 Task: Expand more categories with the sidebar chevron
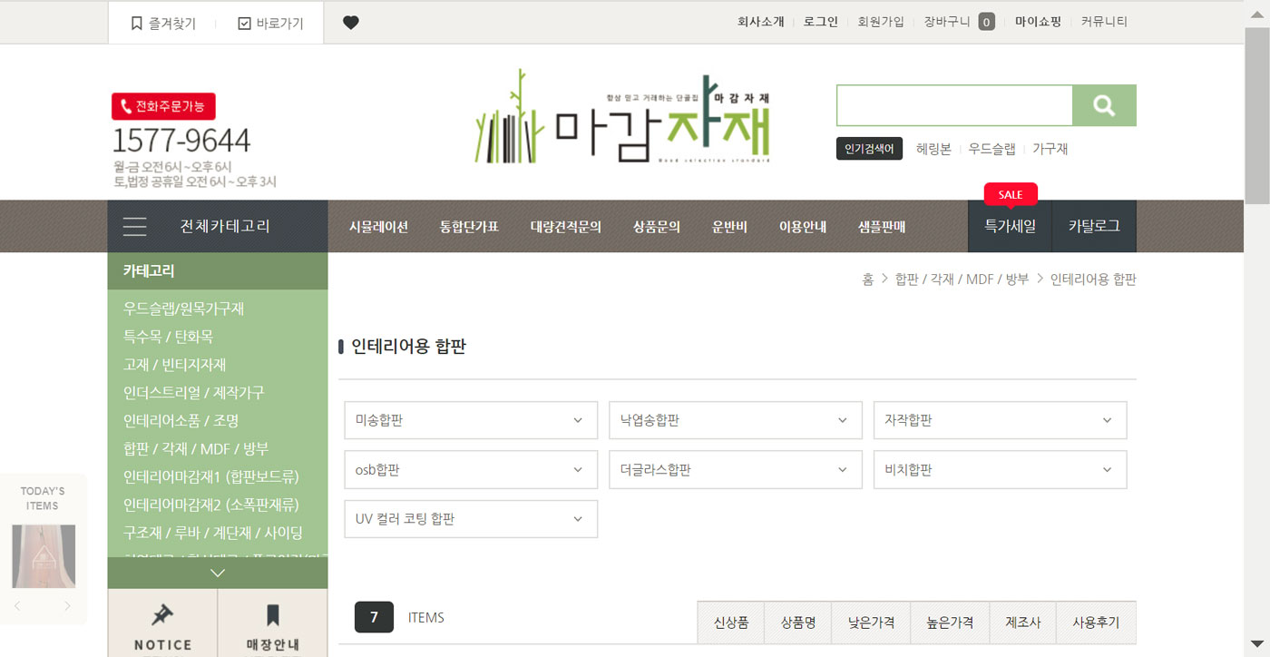click(x=217, y=573)
